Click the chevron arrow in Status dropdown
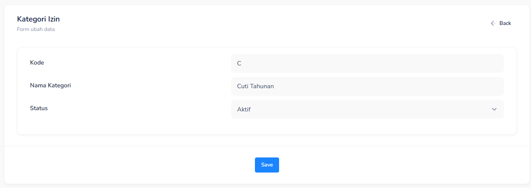Viewport: 531px width, 188px height. coord(494,109)
